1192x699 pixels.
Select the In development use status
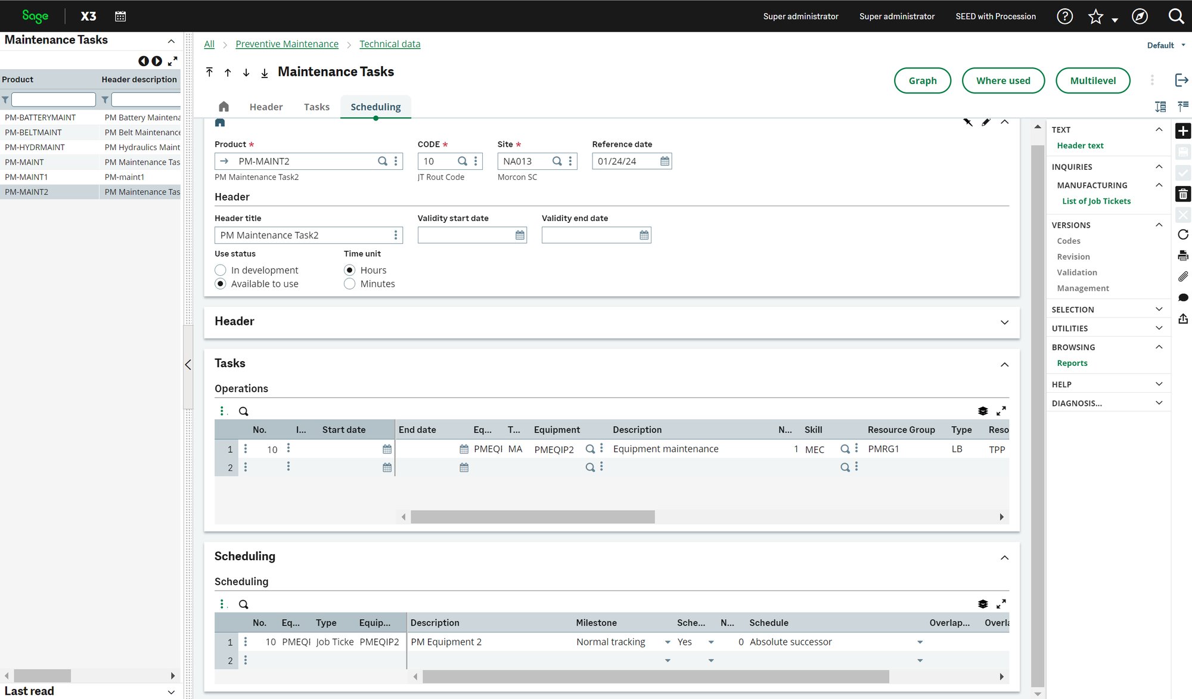221,270
